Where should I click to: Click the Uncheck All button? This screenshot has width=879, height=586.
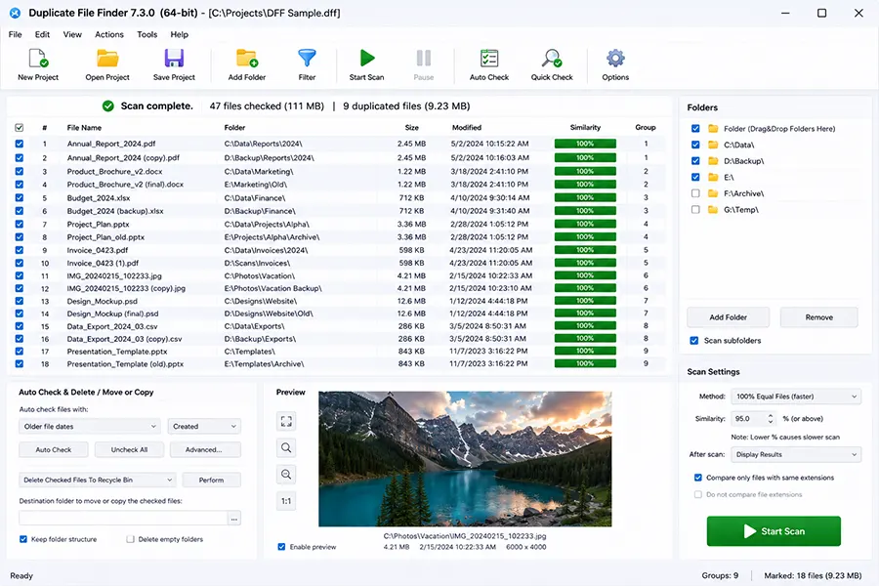coord(129,449)
